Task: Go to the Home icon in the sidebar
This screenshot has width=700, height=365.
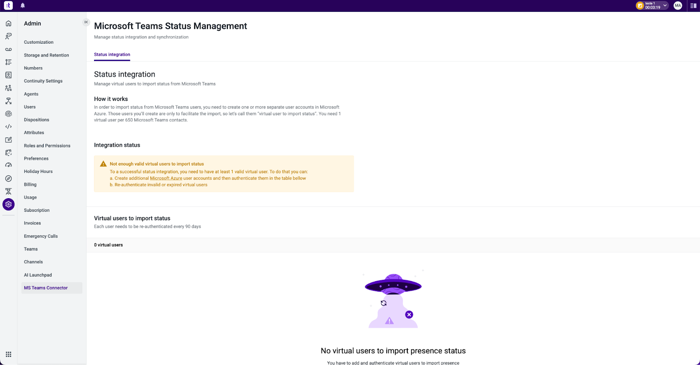Action: click(8, 24)
